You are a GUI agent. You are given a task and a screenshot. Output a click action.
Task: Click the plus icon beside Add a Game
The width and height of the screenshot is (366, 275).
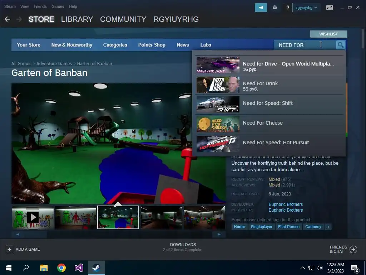[9, 249]
